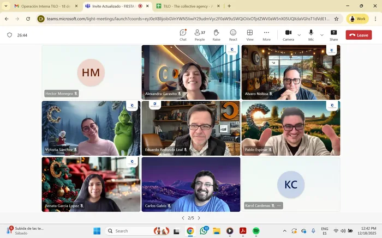Go to the next participant page

(x=199, y=218)
